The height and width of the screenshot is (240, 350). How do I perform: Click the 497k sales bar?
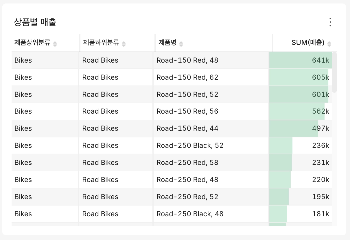(294, 128)
